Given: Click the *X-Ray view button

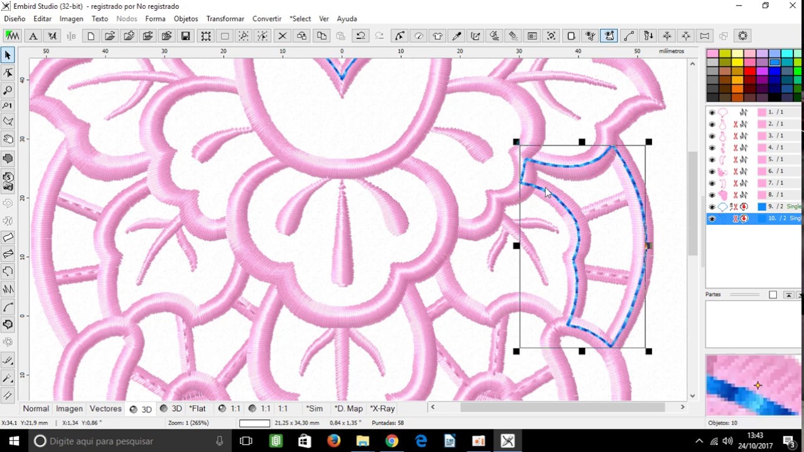Looking at the screenshot, I should click(x=382, y=409).
